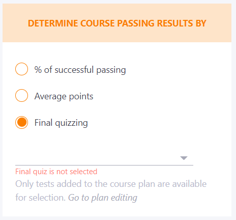236x220 pixels.
Task: Click the Determine Course Passing Results By heading
Action: (x=117, y=23)
